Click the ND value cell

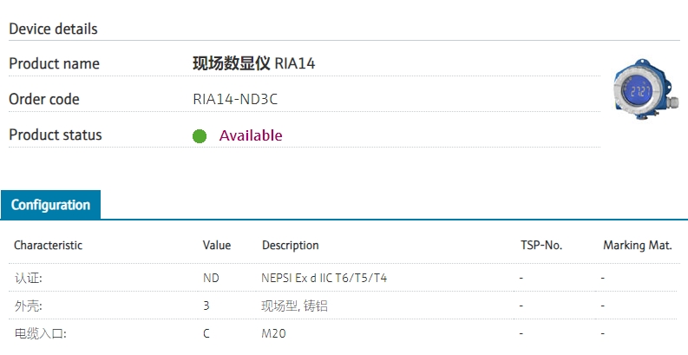[x=211, y=278]
